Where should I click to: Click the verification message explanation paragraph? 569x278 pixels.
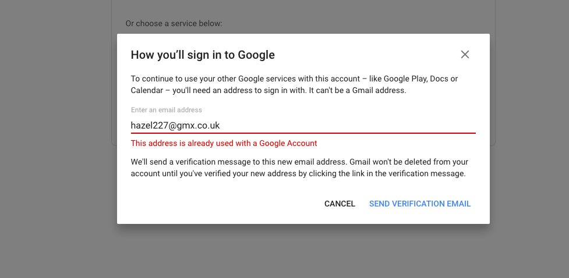pos(299,167)
